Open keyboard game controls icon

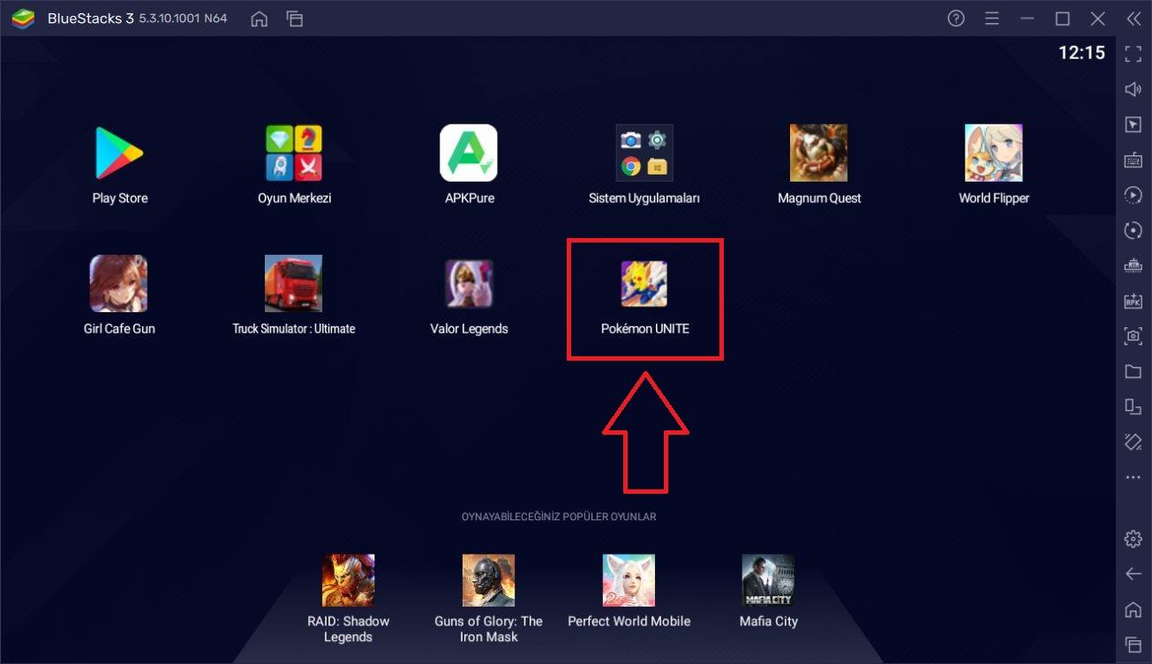[1133, 160]
